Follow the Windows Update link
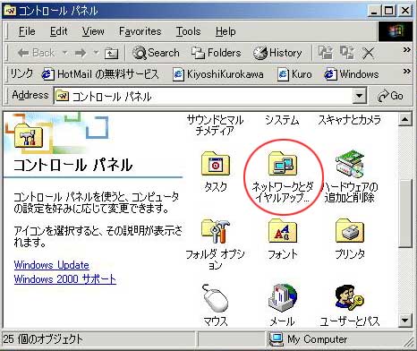The width and height of the screenshot is (417, 351). (52, 265)
